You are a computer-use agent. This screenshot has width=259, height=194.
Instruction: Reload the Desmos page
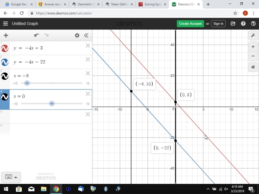tap(22, 13)
